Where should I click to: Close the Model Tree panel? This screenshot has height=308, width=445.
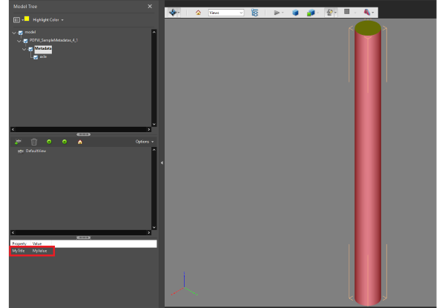click(x=149, y=6)
